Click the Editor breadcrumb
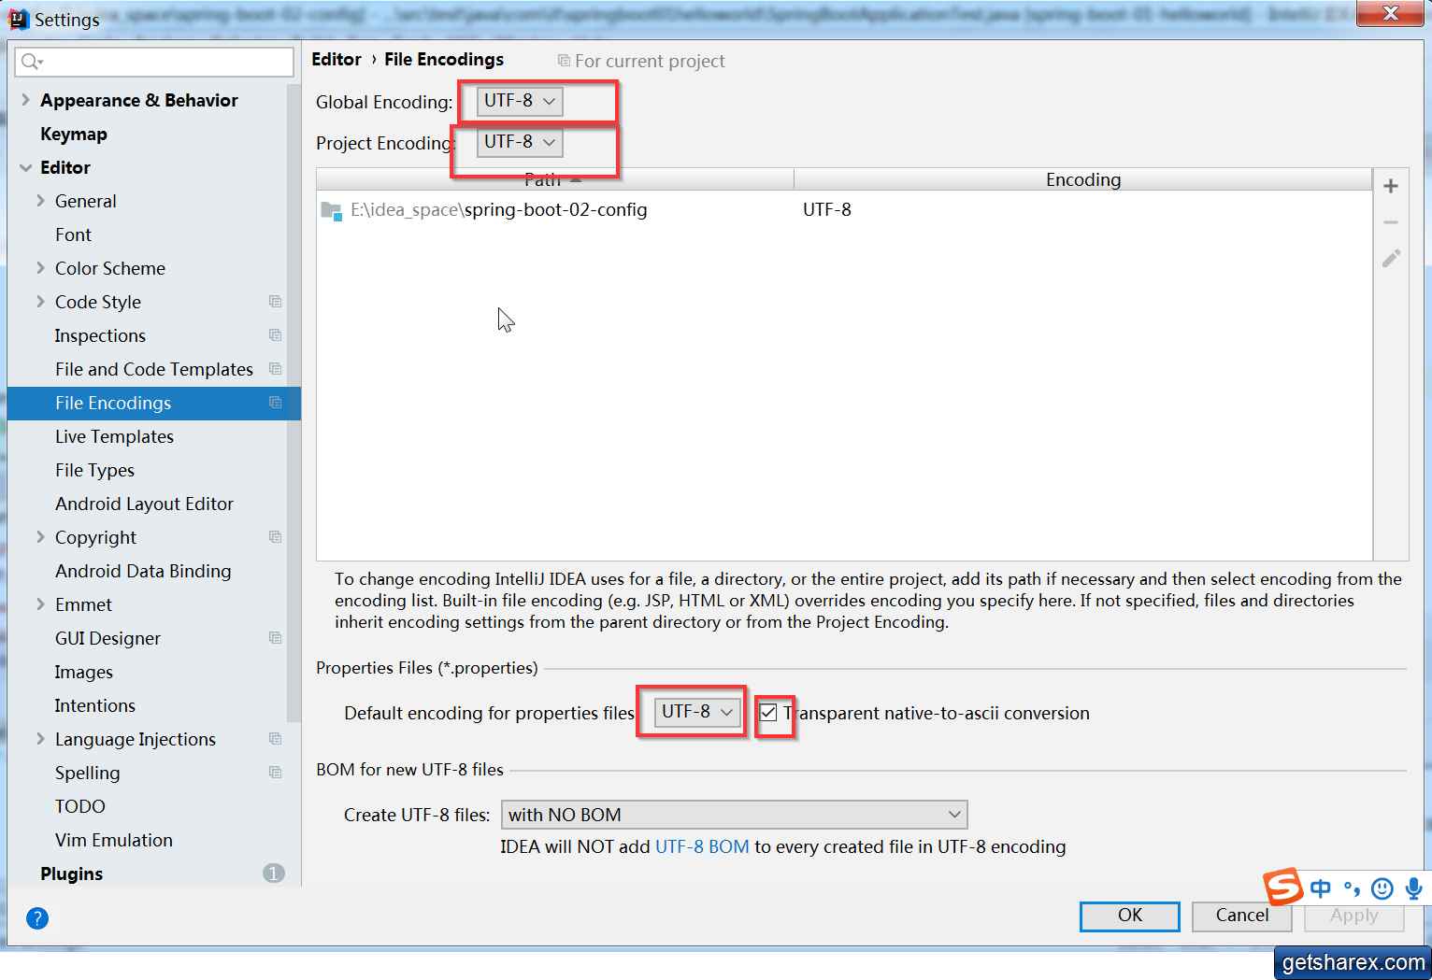The height and width of the screenshot is (980, 1432). [337, 59]
